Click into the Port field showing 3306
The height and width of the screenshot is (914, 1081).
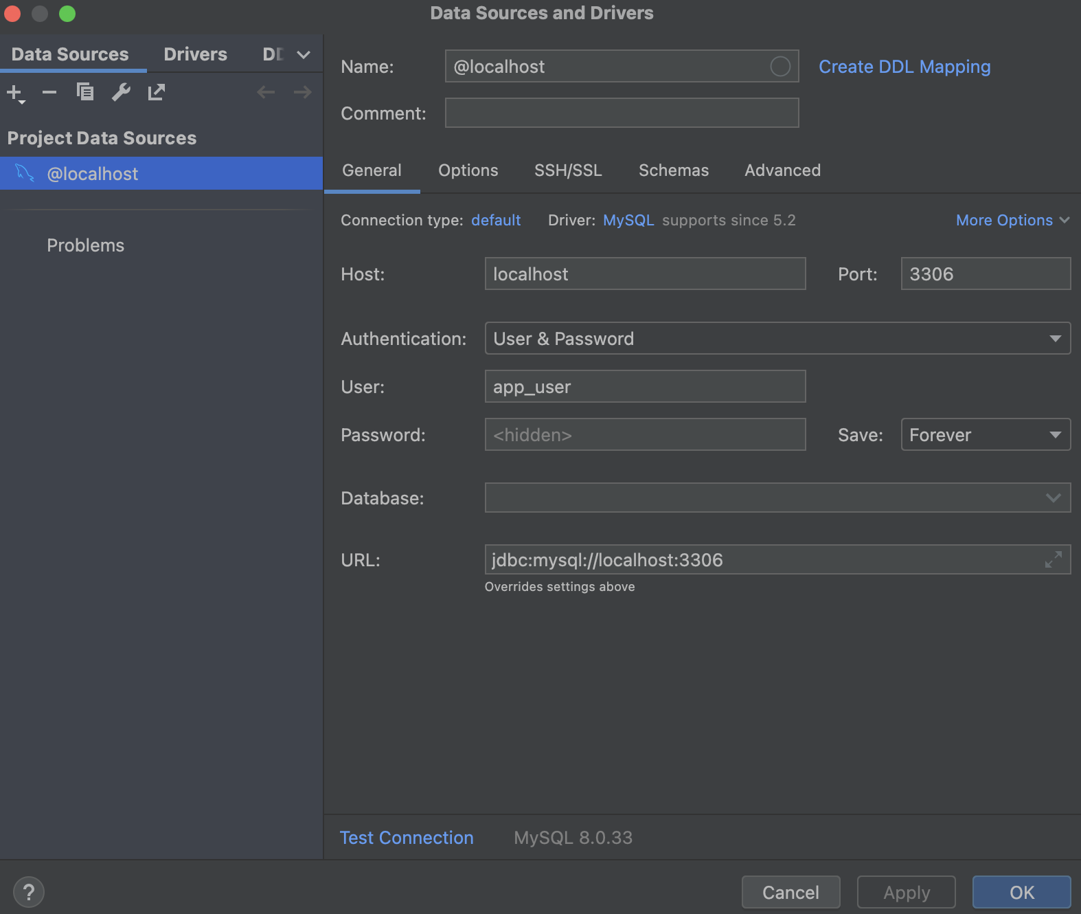point(986,274)
